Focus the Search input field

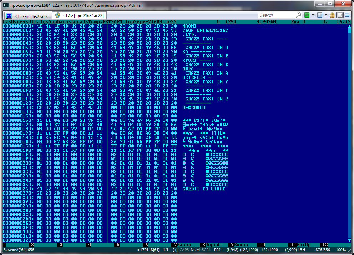[x=277, y=15]
